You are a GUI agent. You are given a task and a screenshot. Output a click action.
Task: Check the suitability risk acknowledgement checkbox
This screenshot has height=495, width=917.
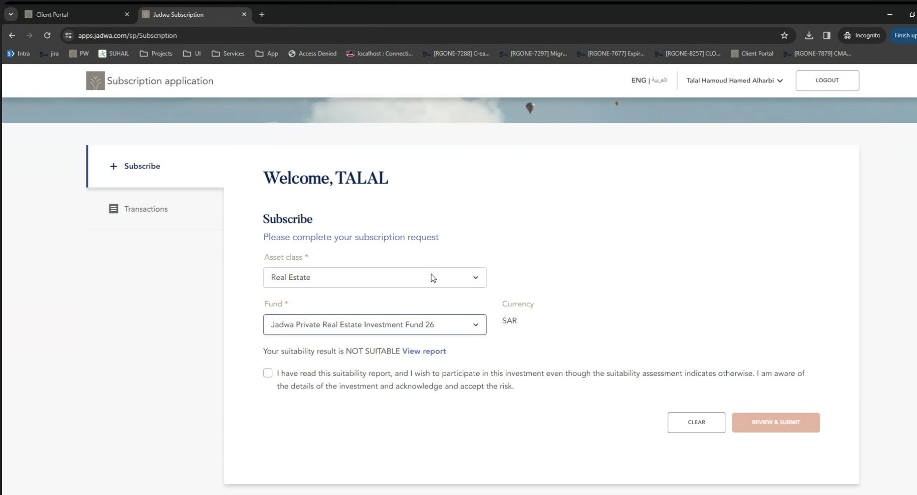(x=268, y=373)
